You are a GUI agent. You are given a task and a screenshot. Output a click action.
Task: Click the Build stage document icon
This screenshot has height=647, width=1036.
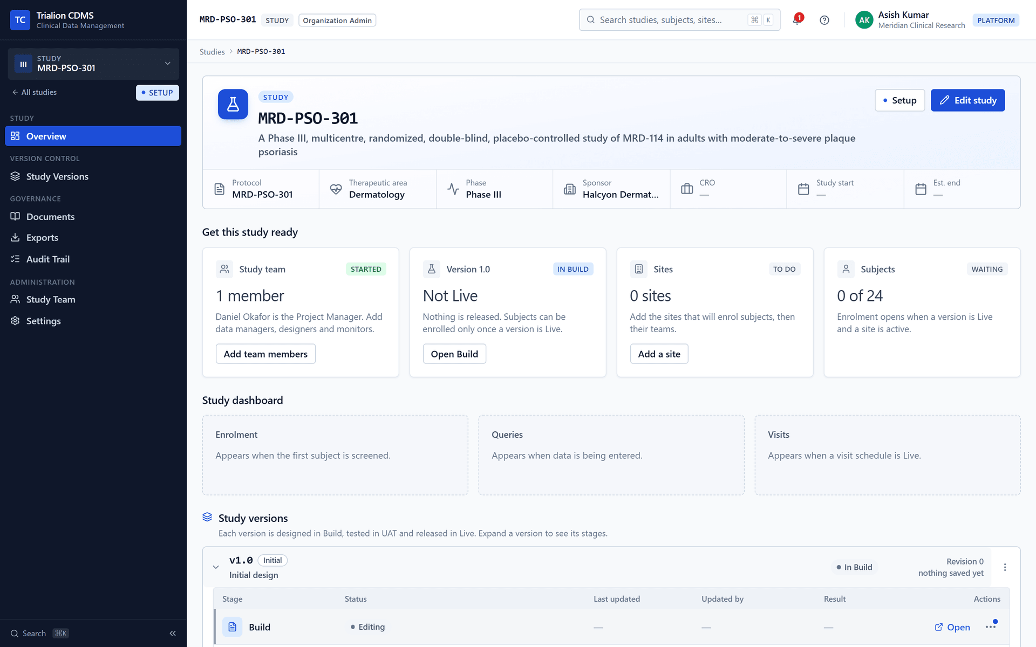tap(233, 627)
